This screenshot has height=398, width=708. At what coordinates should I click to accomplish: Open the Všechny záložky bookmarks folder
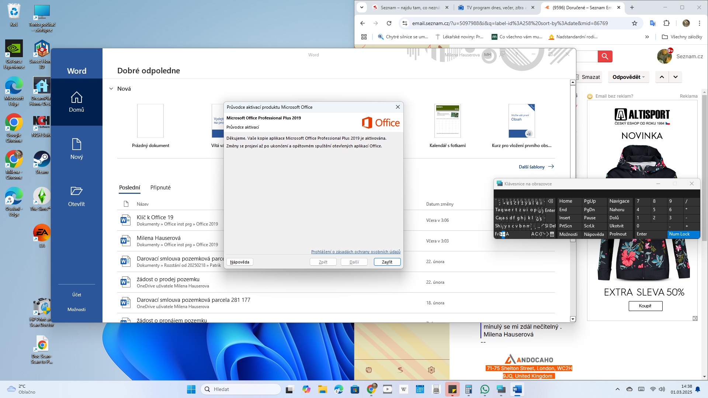682,37
